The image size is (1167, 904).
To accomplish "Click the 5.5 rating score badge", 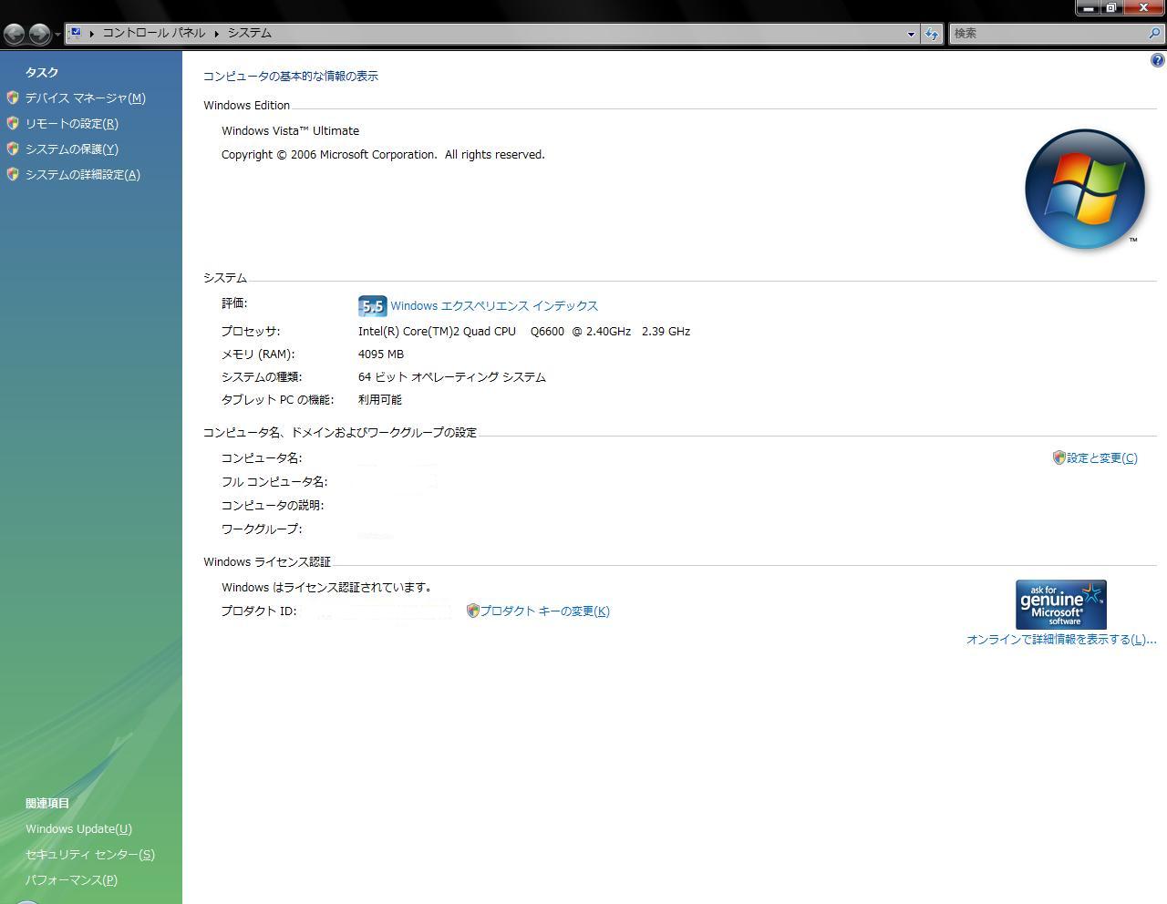I will (x=372, y=306).
